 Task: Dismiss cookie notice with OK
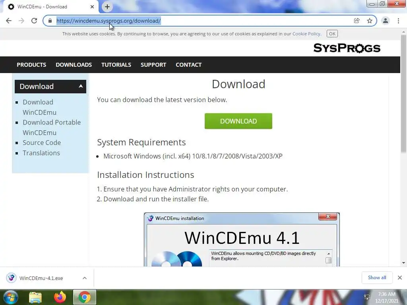tap(332, 34)
